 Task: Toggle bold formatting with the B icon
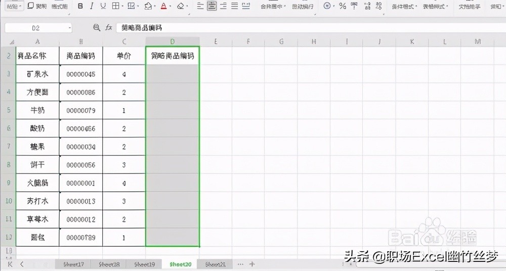pyautogui.click(x=80, y=6)
